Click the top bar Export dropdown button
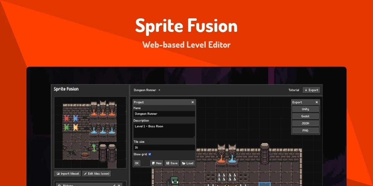373x186 pixels. click(x=311, y=90)
